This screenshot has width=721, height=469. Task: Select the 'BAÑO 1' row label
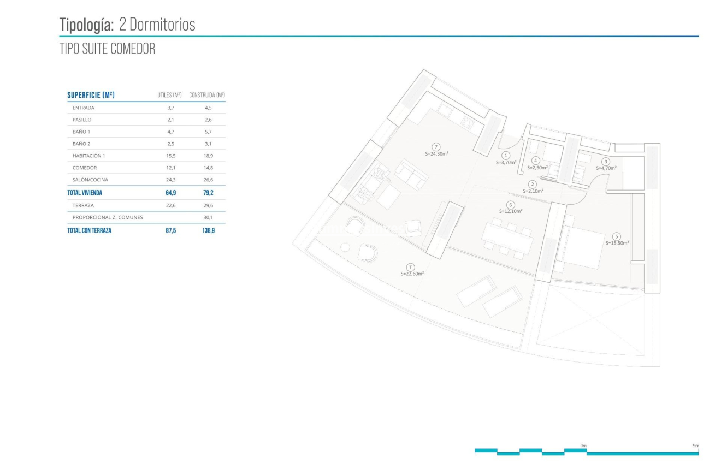pyautogui.click(x=81, y=132)
